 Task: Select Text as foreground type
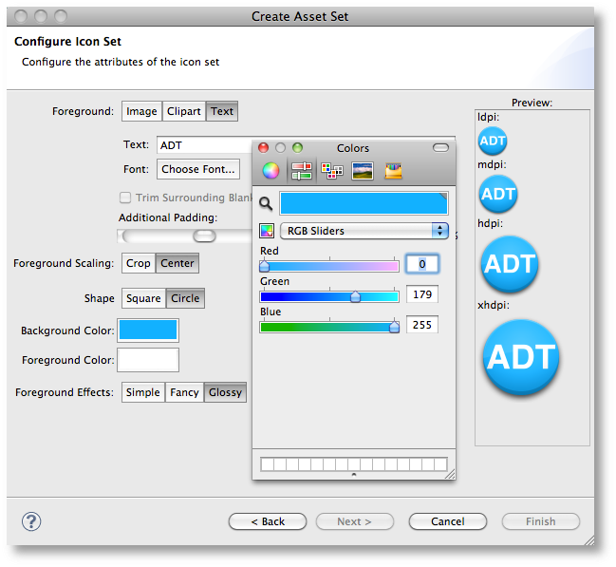[222, 111]
